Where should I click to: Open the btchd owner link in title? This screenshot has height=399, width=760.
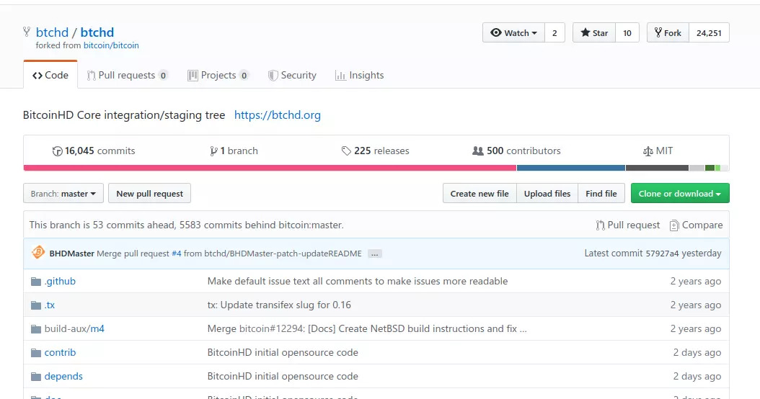point(52,32)
